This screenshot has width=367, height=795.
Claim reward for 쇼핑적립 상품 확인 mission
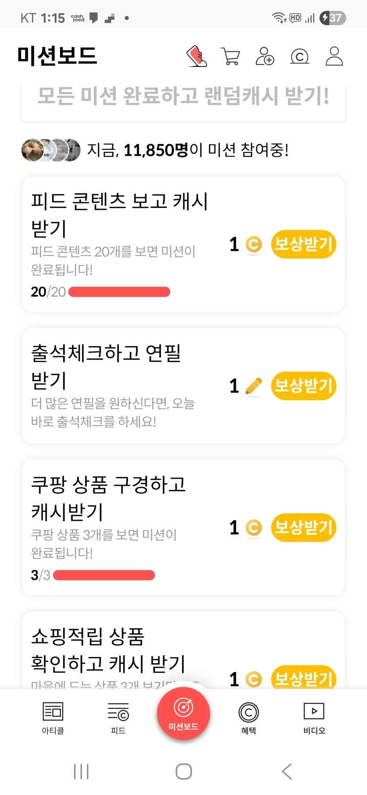click(x=303, y=678)
